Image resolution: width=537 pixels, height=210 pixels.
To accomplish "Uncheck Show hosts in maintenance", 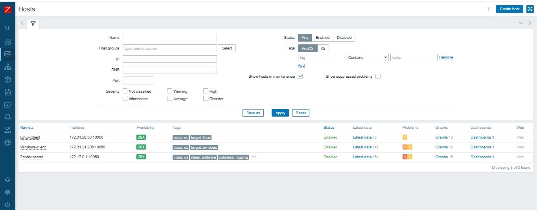I will click(x=300, y=76).
